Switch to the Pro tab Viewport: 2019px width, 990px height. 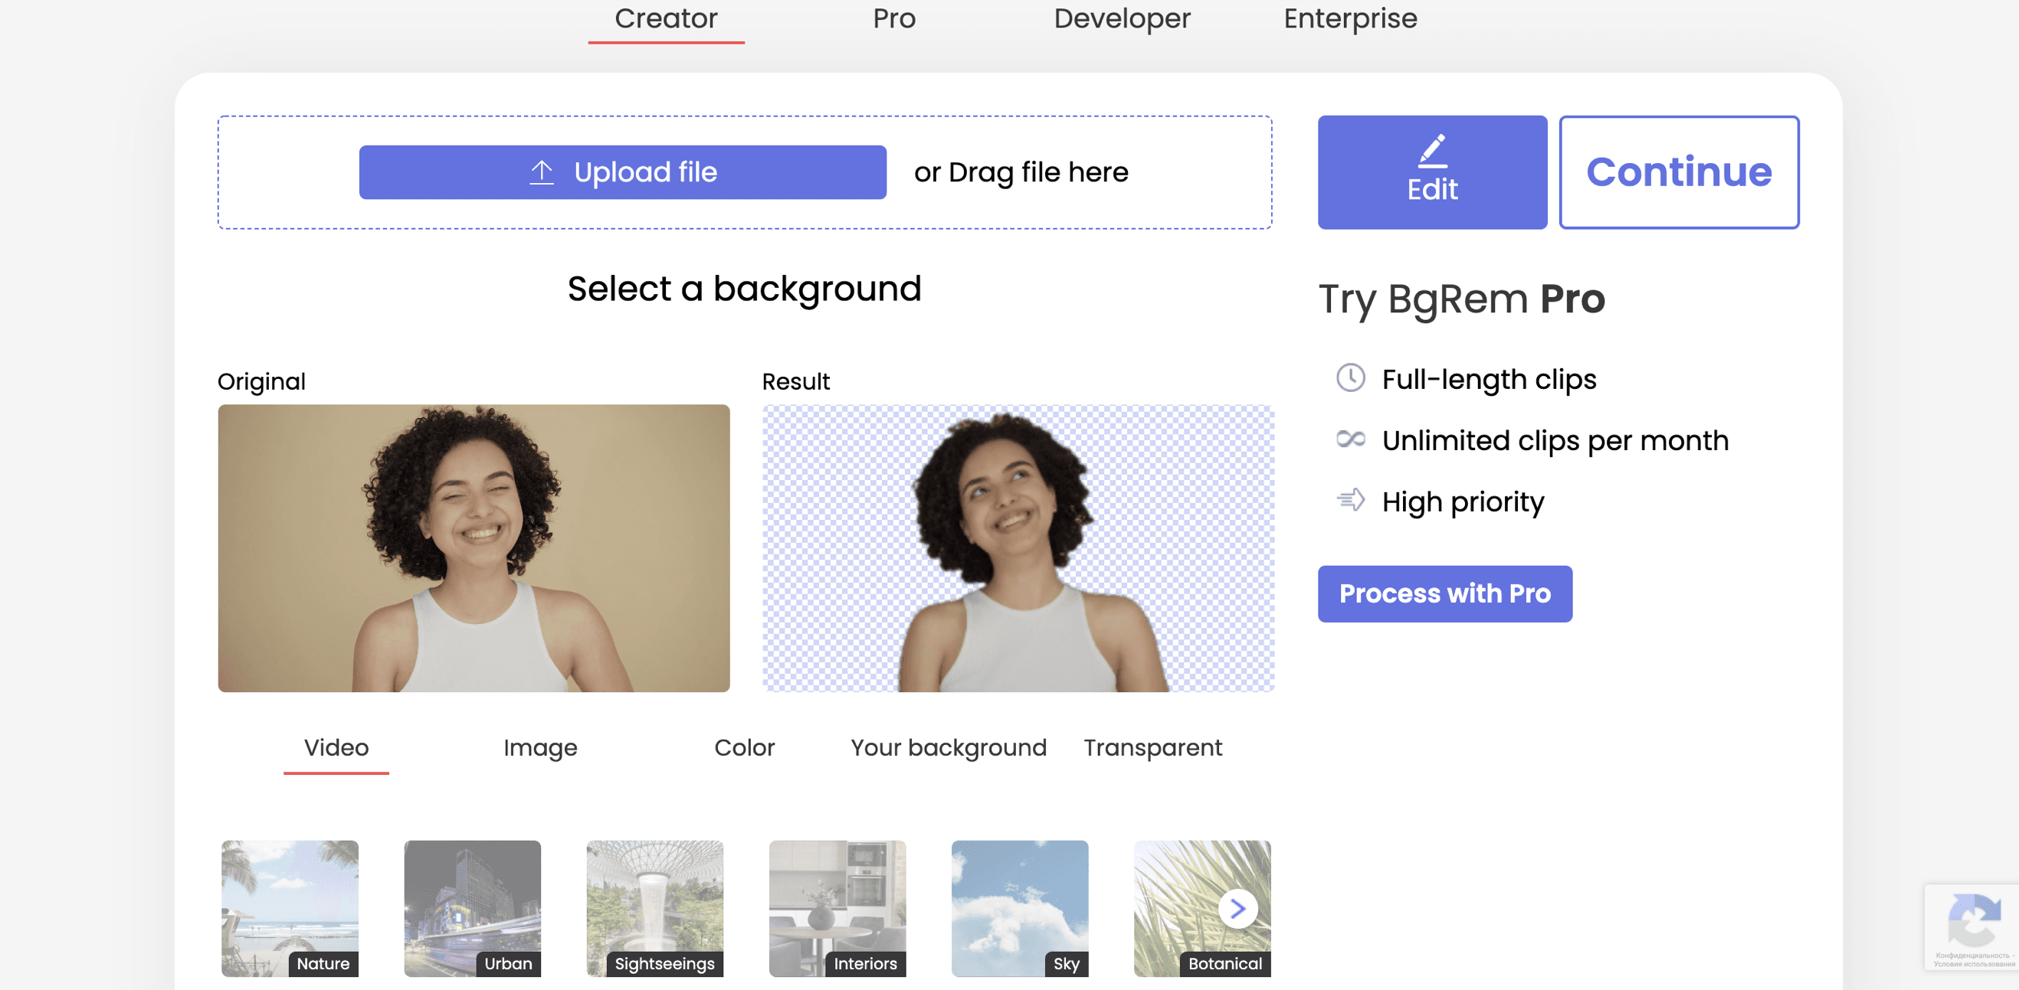894,19
